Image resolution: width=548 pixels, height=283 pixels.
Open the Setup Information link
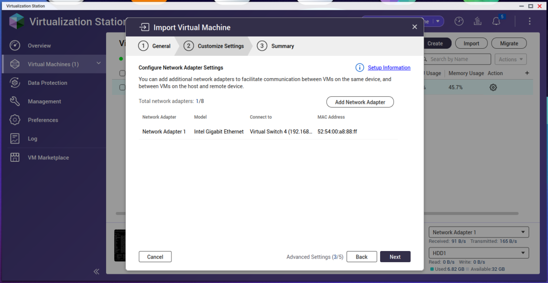coord(389,67)
